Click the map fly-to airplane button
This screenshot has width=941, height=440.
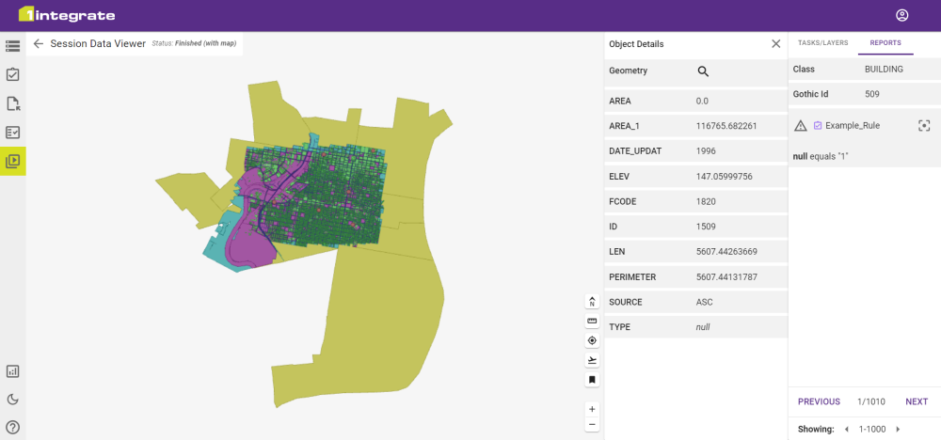point(592,360)
